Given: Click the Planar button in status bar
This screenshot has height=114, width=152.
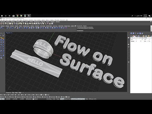Looking at the screenshot, I should click(x=58, y=99).
